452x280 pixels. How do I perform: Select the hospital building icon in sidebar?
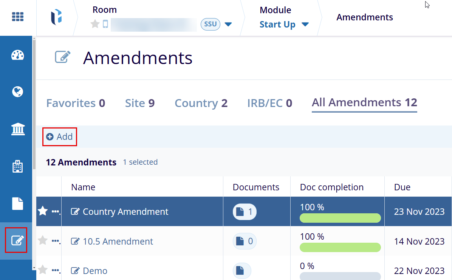click(x=18, y=166)
